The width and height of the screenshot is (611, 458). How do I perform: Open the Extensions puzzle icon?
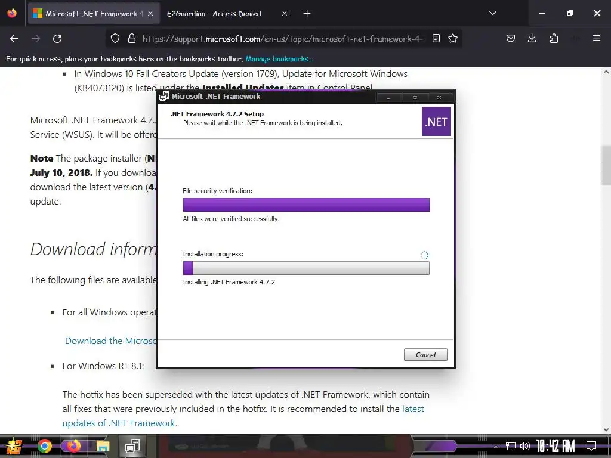point(554,39)
